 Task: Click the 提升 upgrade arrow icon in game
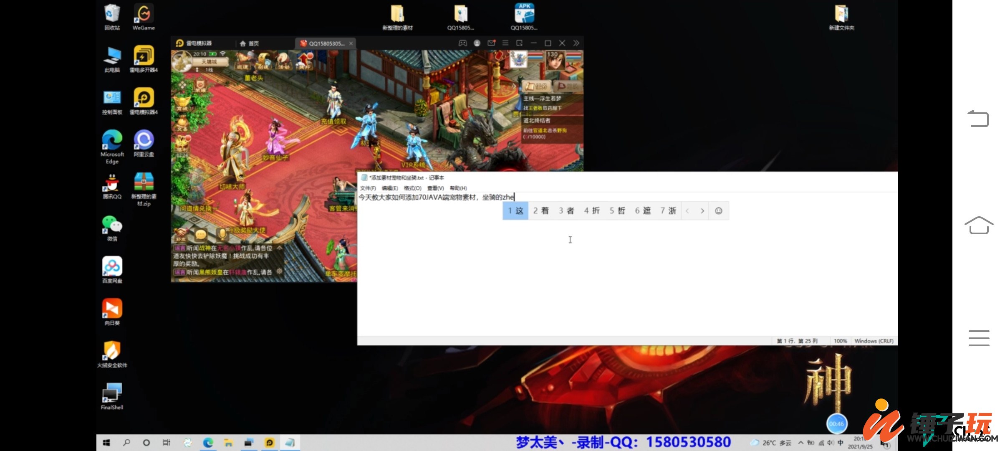(305, 61)
